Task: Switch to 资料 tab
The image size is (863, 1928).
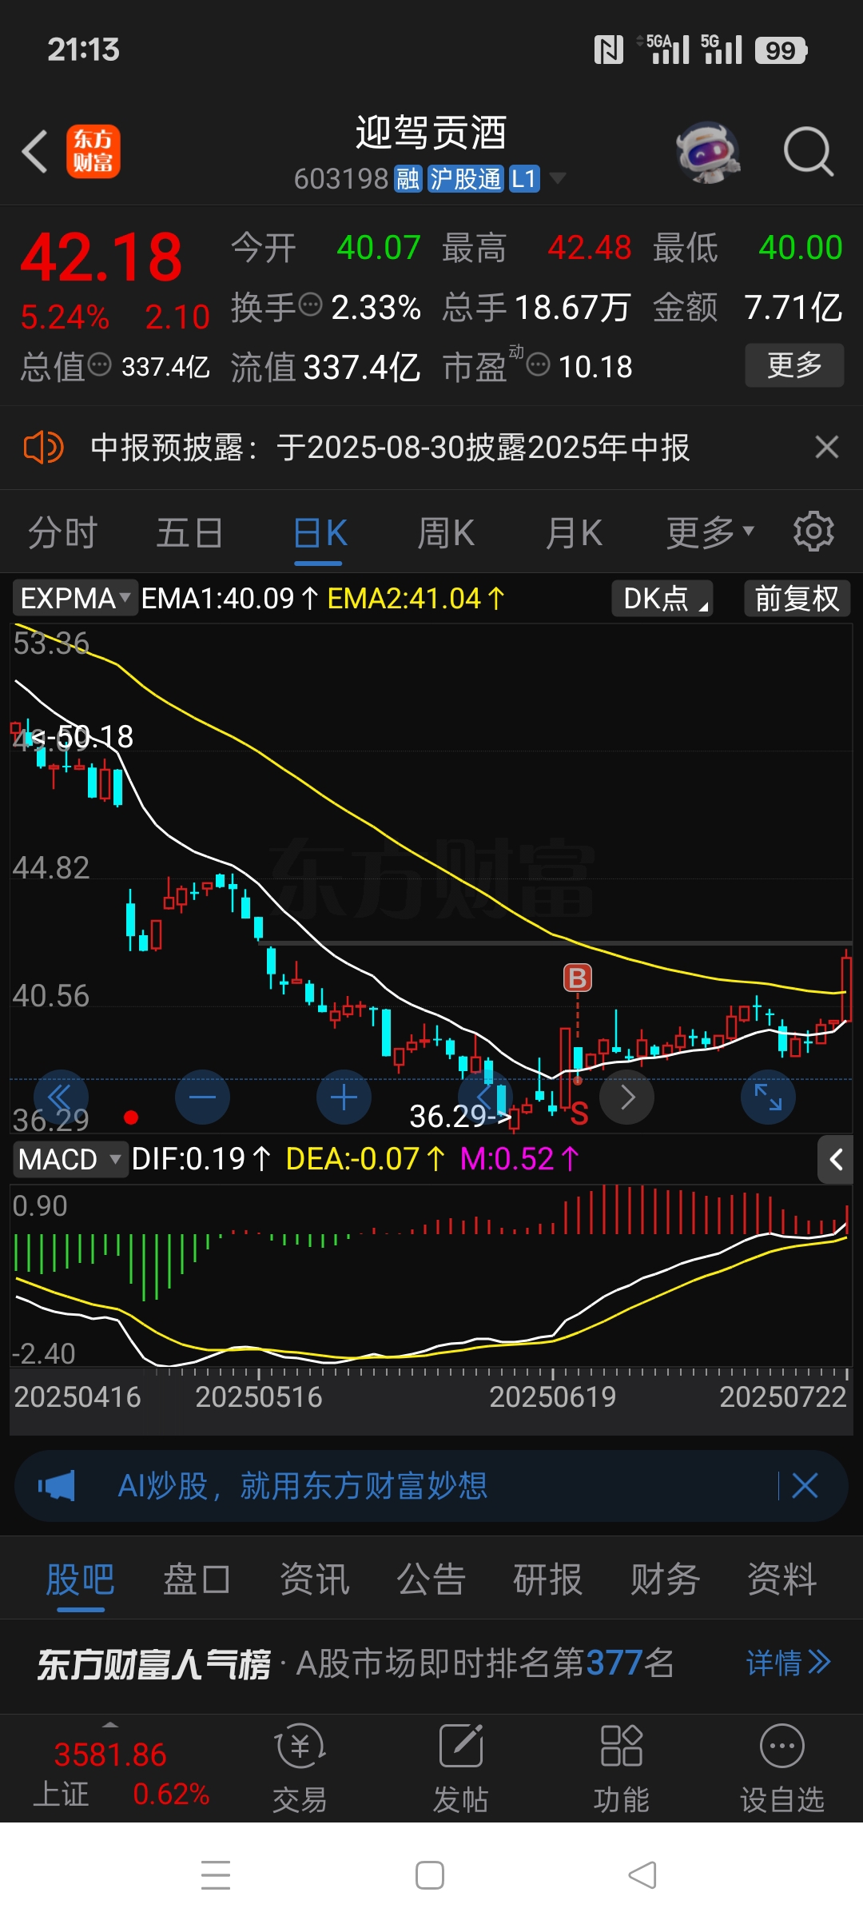Action: pos(781,1579)
